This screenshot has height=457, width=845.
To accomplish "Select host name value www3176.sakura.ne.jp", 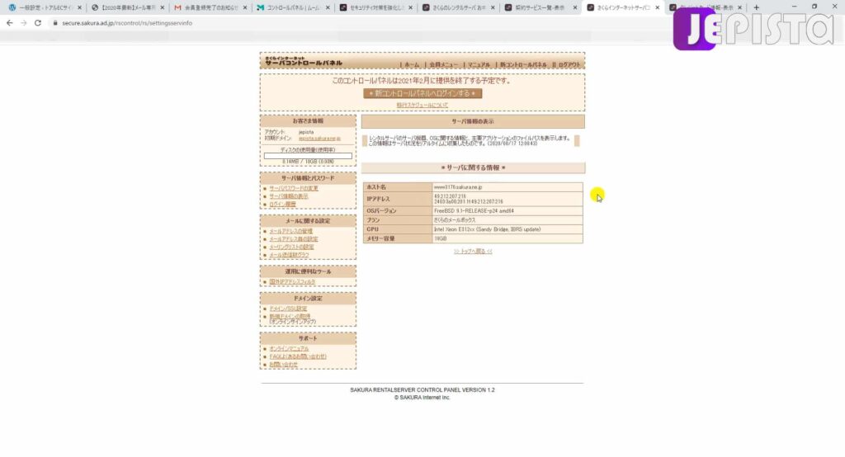I will [x=458, y=187].
